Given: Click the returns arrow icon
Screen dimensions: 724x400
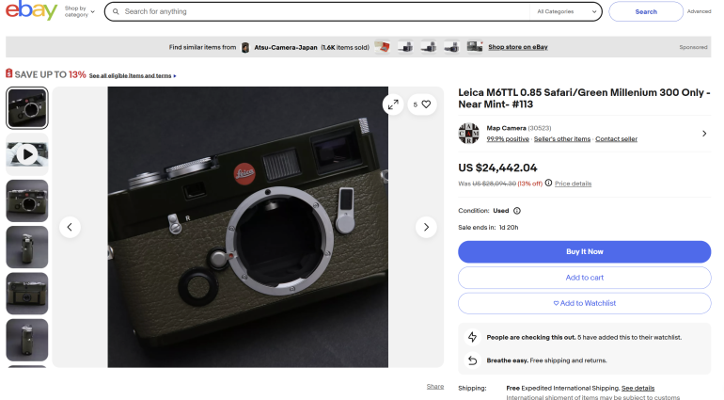Looking at the screenshot, I should click(472, 360).
